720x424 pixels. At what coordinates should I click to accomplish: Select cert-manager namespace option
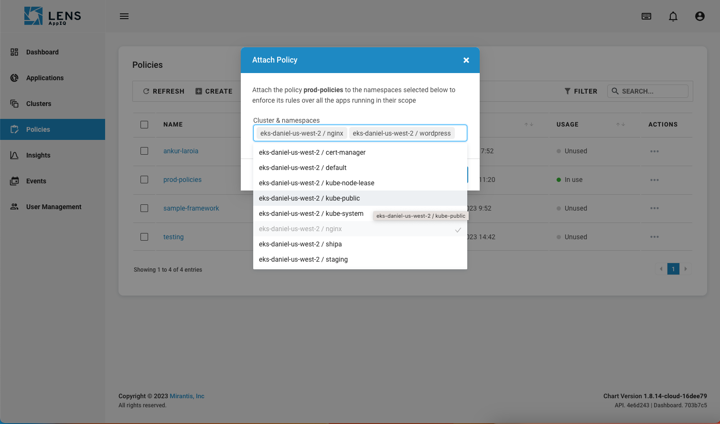(360, 152)
